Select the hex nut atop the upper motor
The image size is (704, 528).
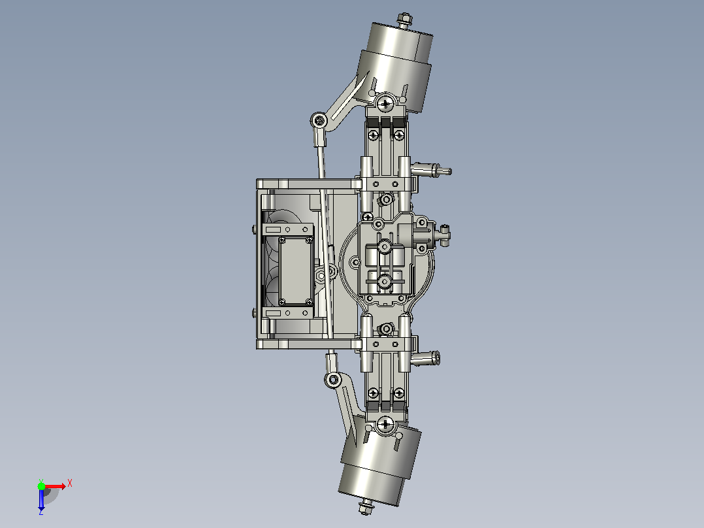pyautogui.click(x=405, y=20)
